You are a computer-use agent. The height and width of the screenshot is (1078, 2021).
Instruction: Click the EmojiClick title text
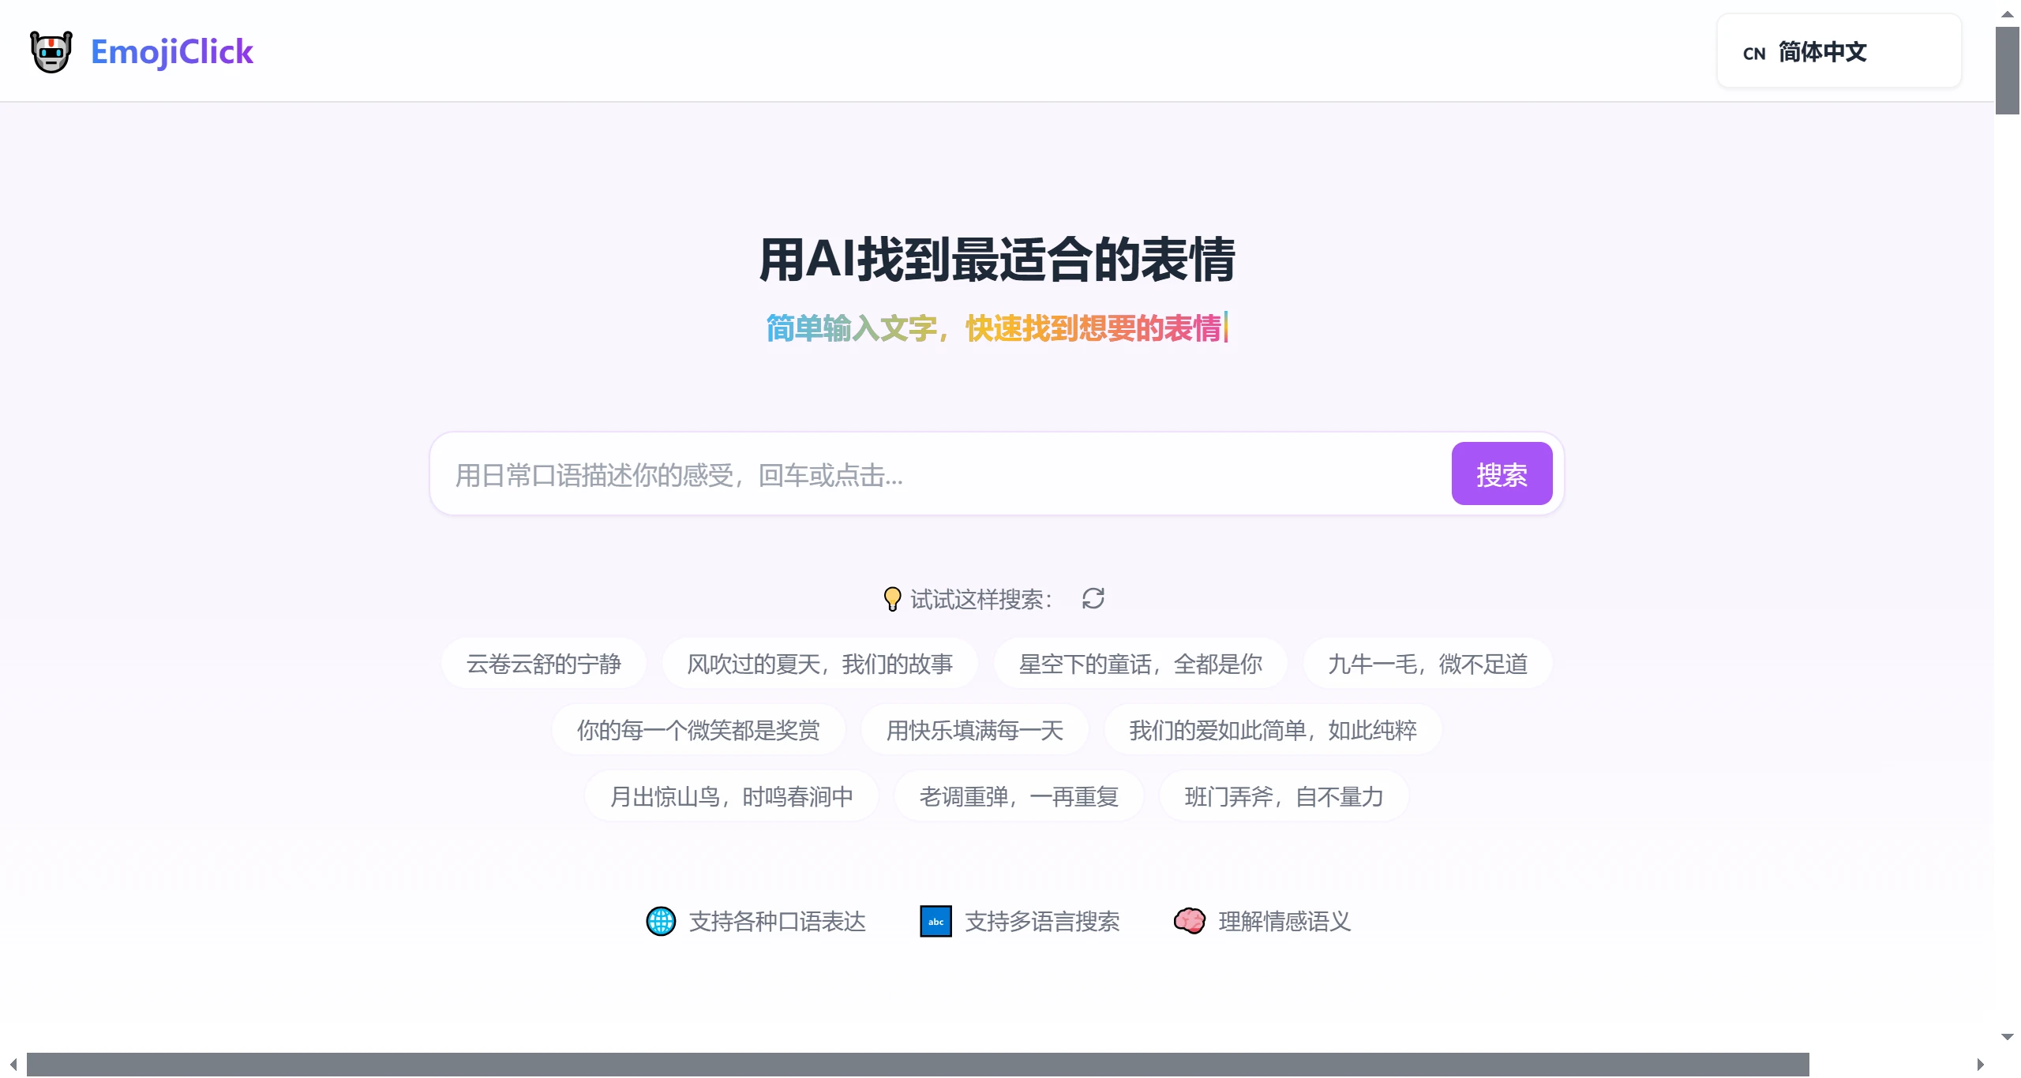[x=171, y=51]
